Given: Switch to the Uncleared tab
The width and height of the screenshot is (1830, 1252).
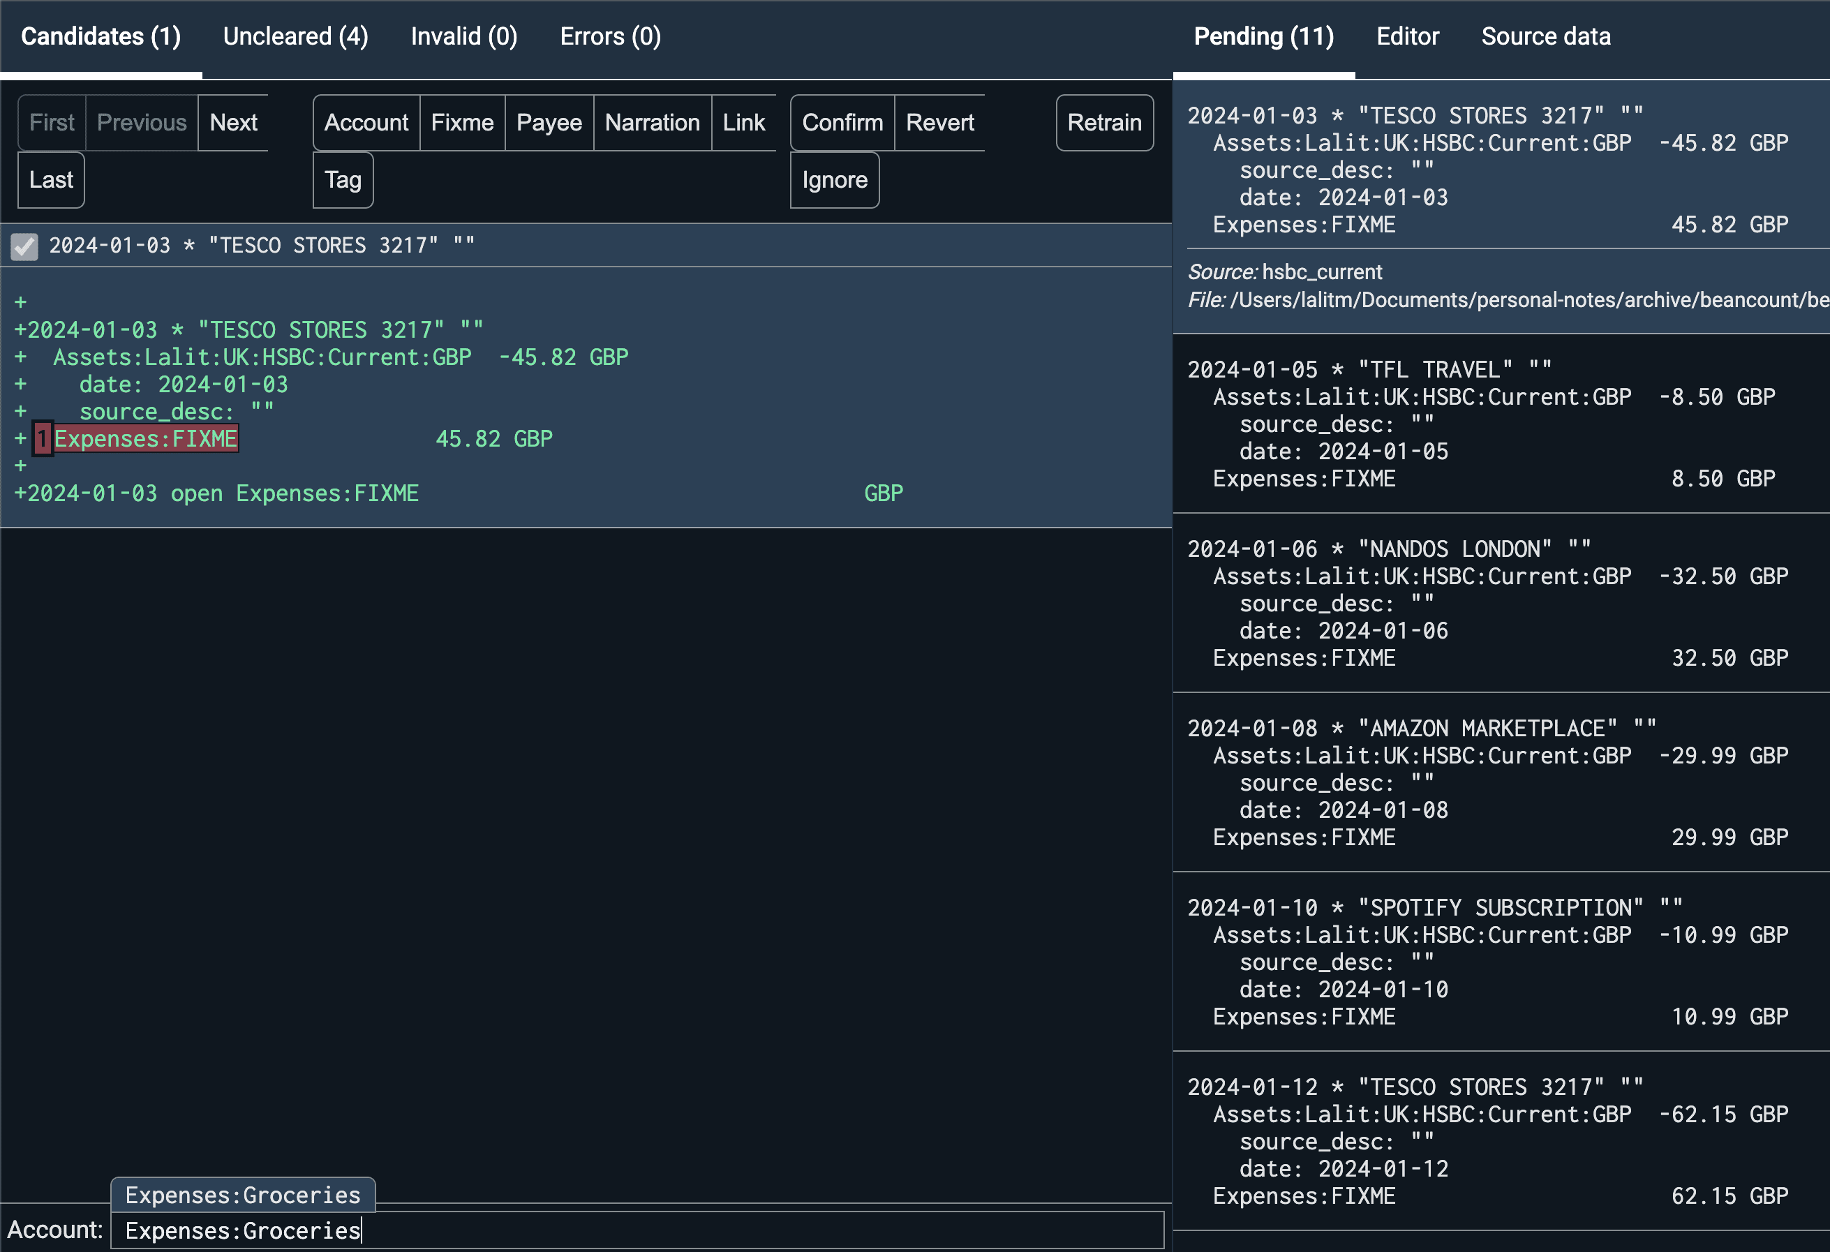Looking at the screenshot, I should click(x=295, y=36).
